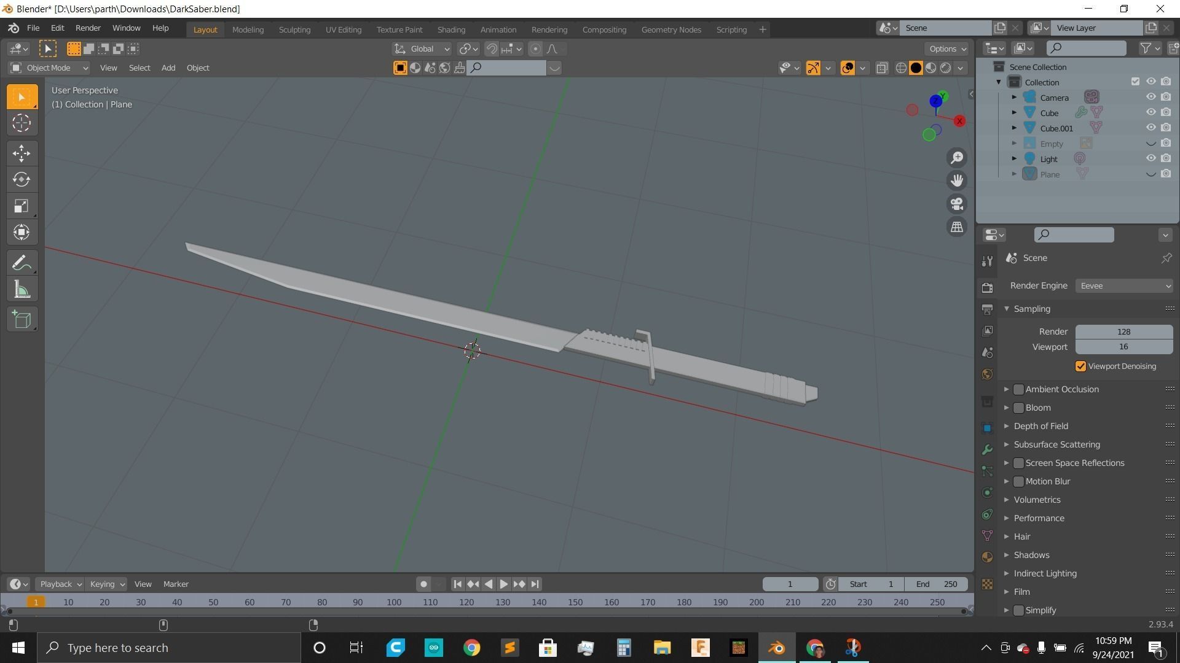Enable Bloom checkbox
The height and width of the screenshot is (663, 1180).
click(1018, 408)
